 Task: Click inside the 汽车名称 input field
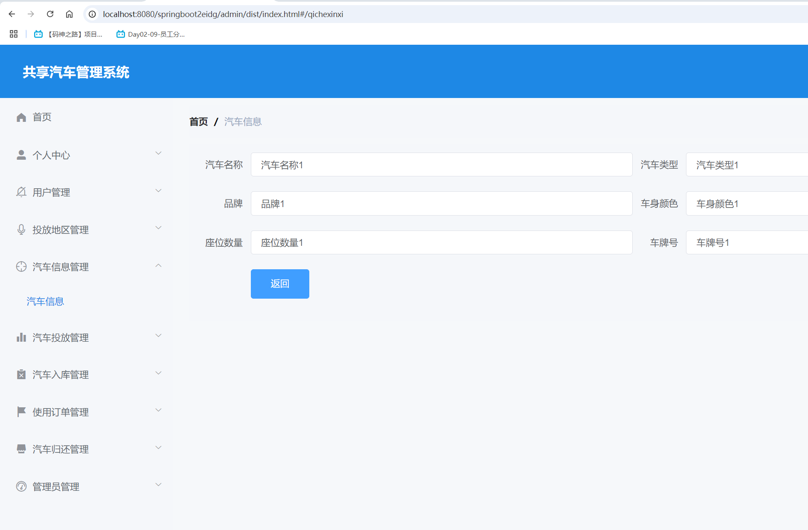[x=441, y=165]
